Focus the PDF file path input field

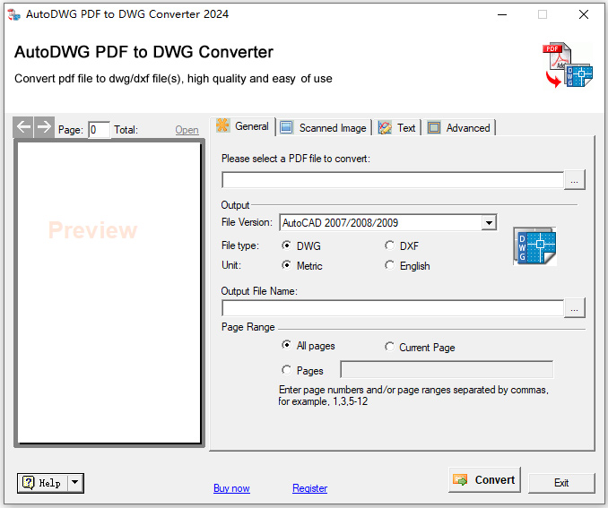[x=393, y=180]
